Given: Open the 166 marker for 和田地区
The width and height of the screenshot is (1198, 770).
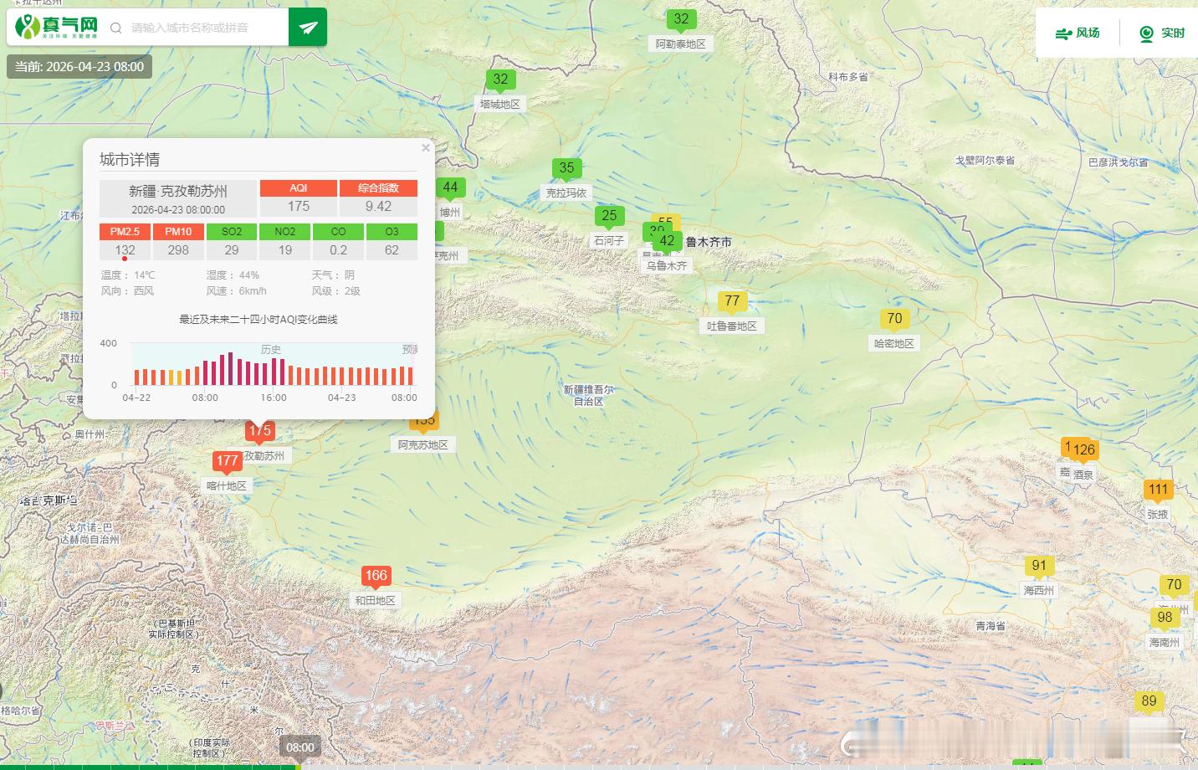Looking at the screenshot, I should click(x=376, y=577).
